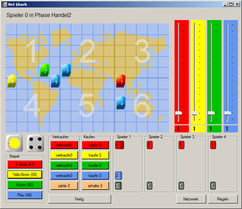Select the blue building numbered 4
Screen dimensions: 242x209
(x=121, y=103)
